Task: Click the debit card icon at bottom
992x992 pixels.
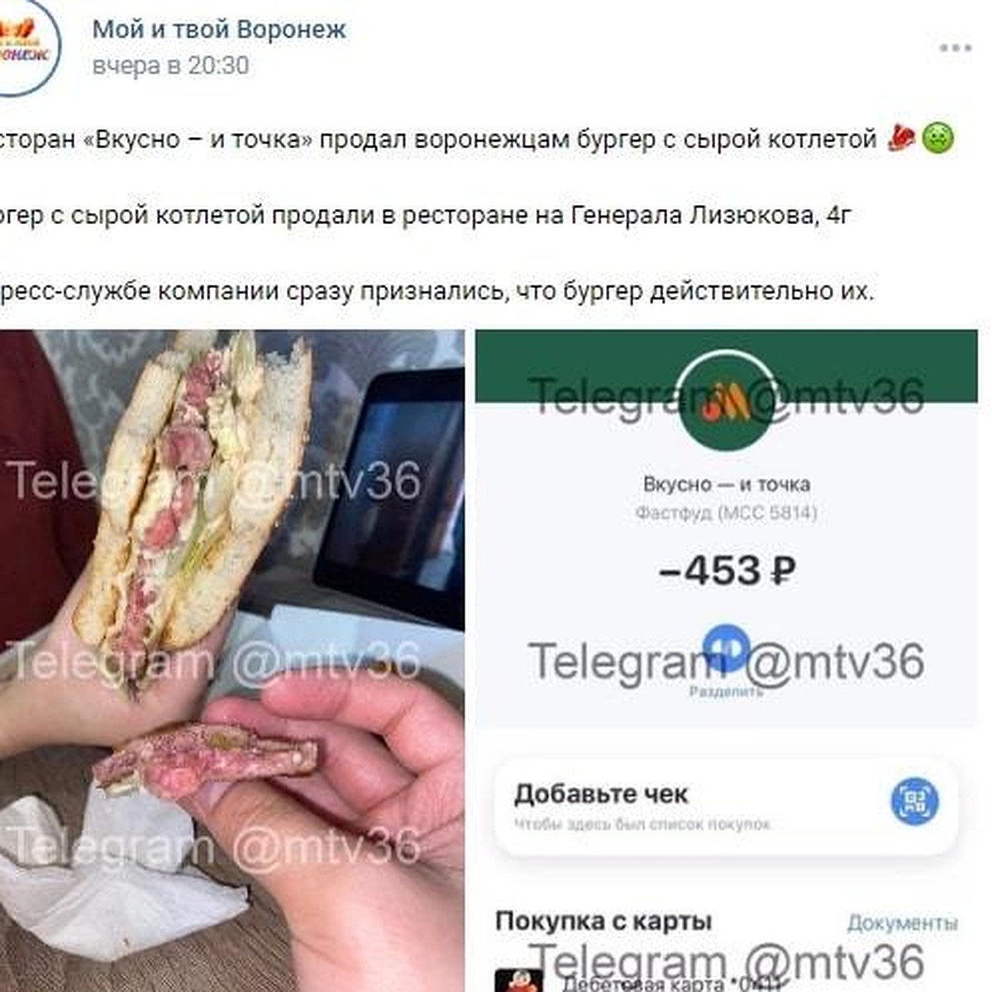Action: (x=518, y=980)
